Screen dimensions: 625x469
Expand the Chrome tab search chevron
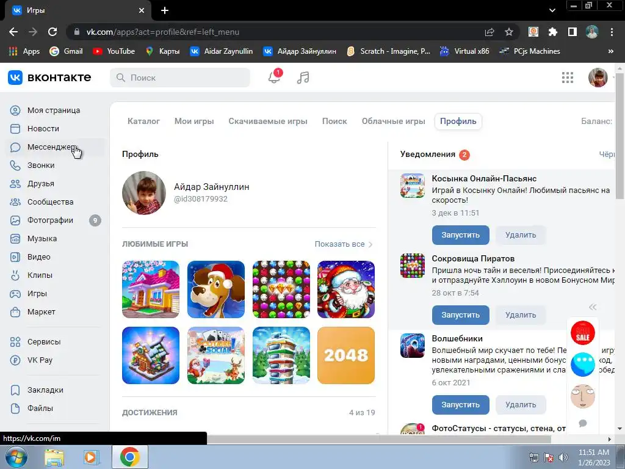[x=552, y=10]
